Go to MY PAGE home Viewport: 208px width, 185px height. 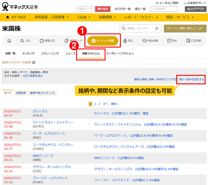pos(16,17)
